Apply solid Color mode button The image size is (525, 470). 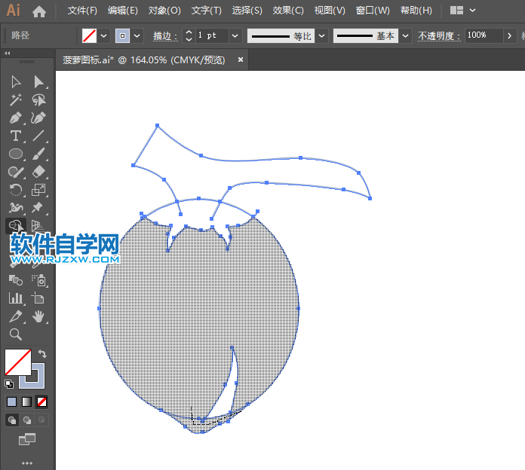12,401
